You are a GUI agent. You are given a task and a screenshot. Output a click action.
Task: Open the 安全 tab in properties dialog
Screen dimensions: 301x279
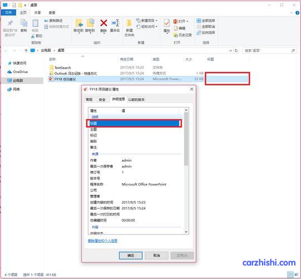tap(102, 99)
